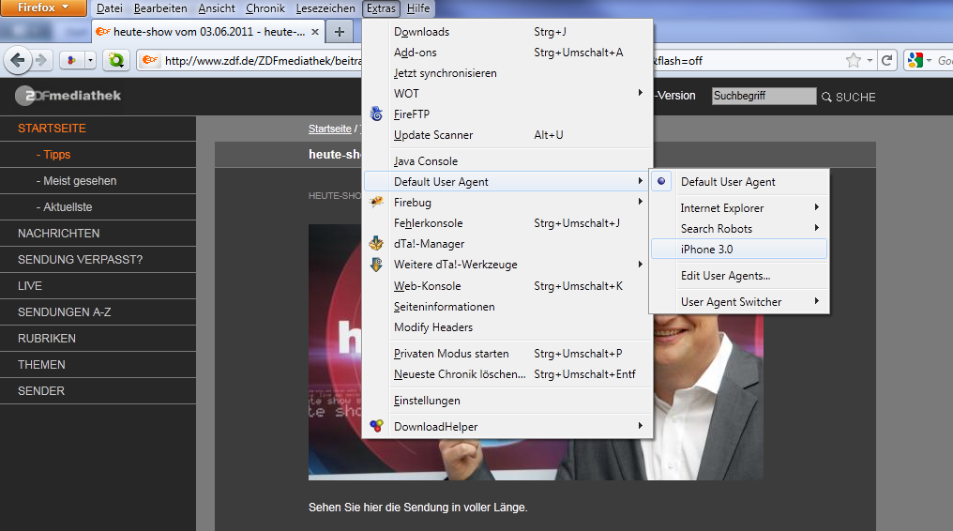
Task: Click Seiteninformationen menu entry
Action: 507,306
